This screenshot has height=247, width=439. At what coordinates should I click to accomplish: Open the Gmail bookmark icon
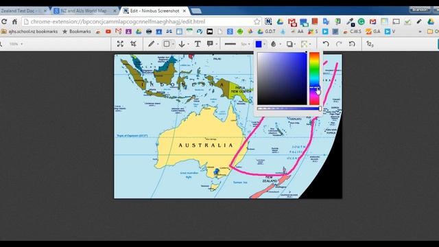click(119, 32)
